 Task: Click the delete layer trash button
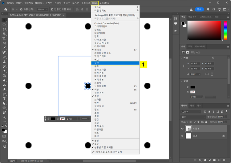[224, 160]
